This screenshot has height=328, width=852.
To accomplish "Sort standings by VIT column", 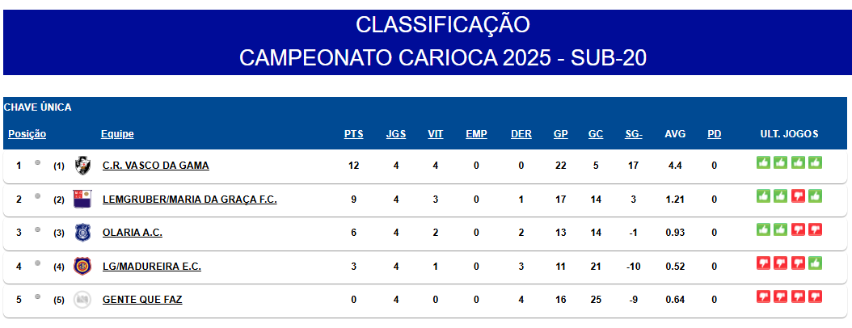I will point(436,134).
